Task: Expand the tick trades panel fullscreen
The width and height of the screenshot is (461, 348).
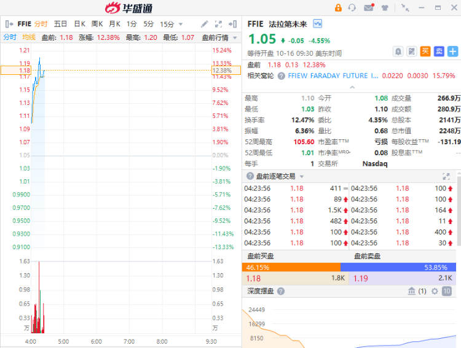Action: [446, 176]
